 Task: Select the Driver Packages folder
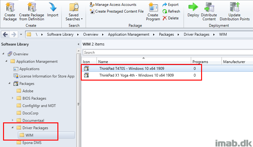35,128
